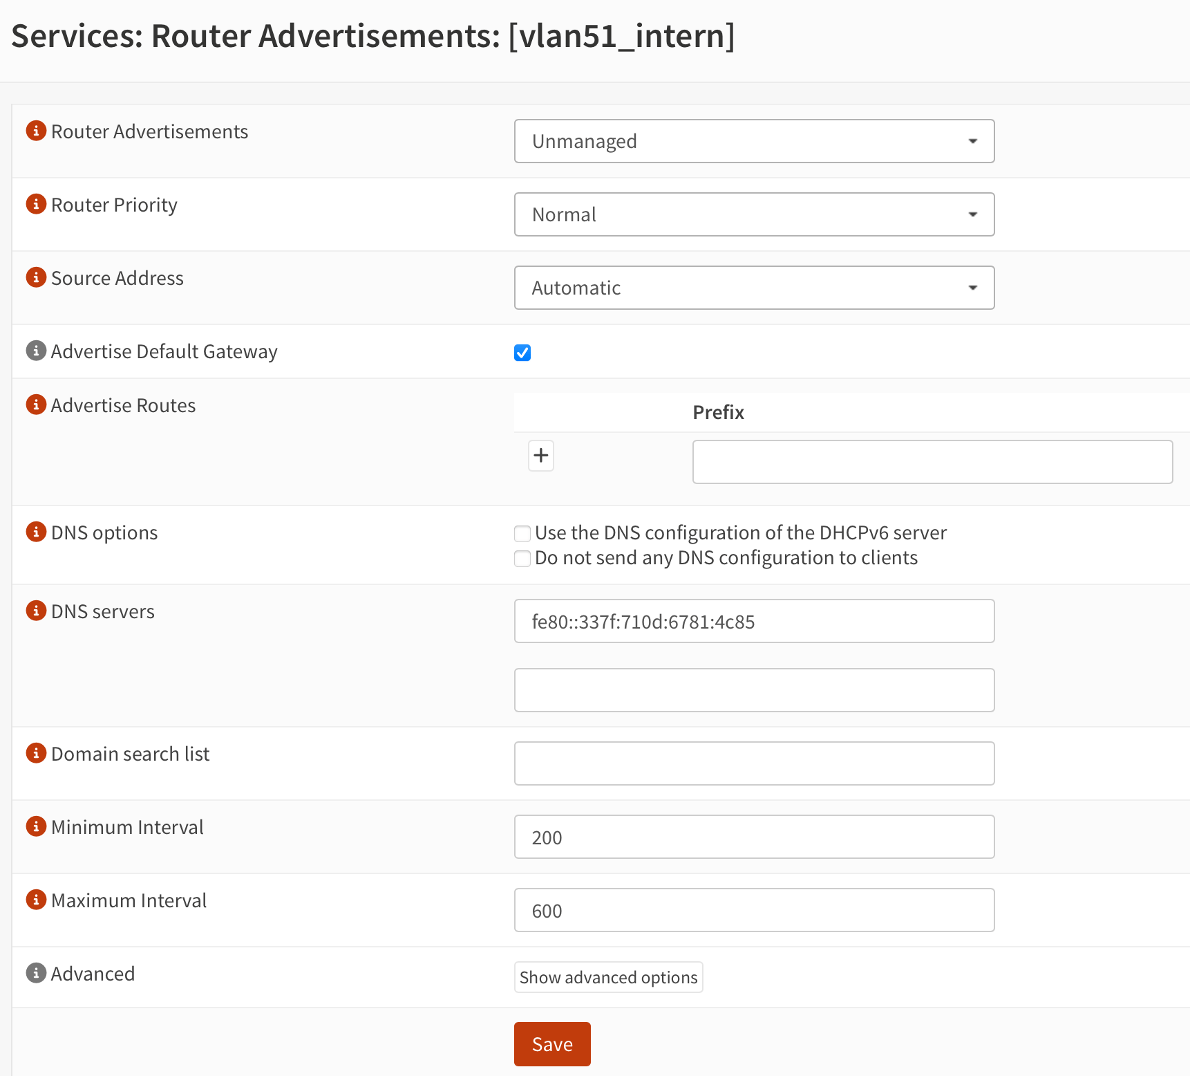1190x1076 pixels.
Task: Disable the Advertise Default Gateway checkbox
Action: 522,353
